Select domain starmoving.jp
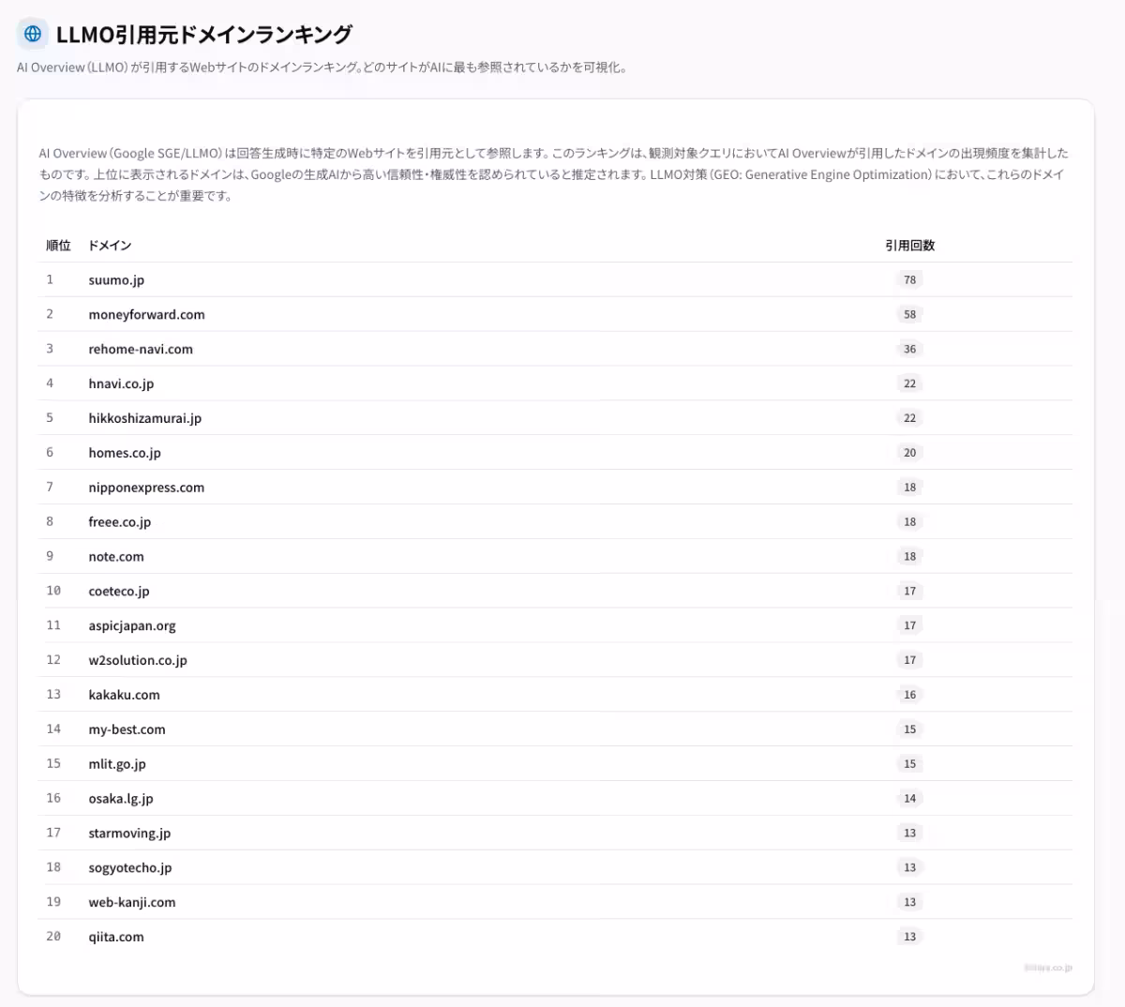Screen dimensions: 1125x1007 [x=129, y=834]
